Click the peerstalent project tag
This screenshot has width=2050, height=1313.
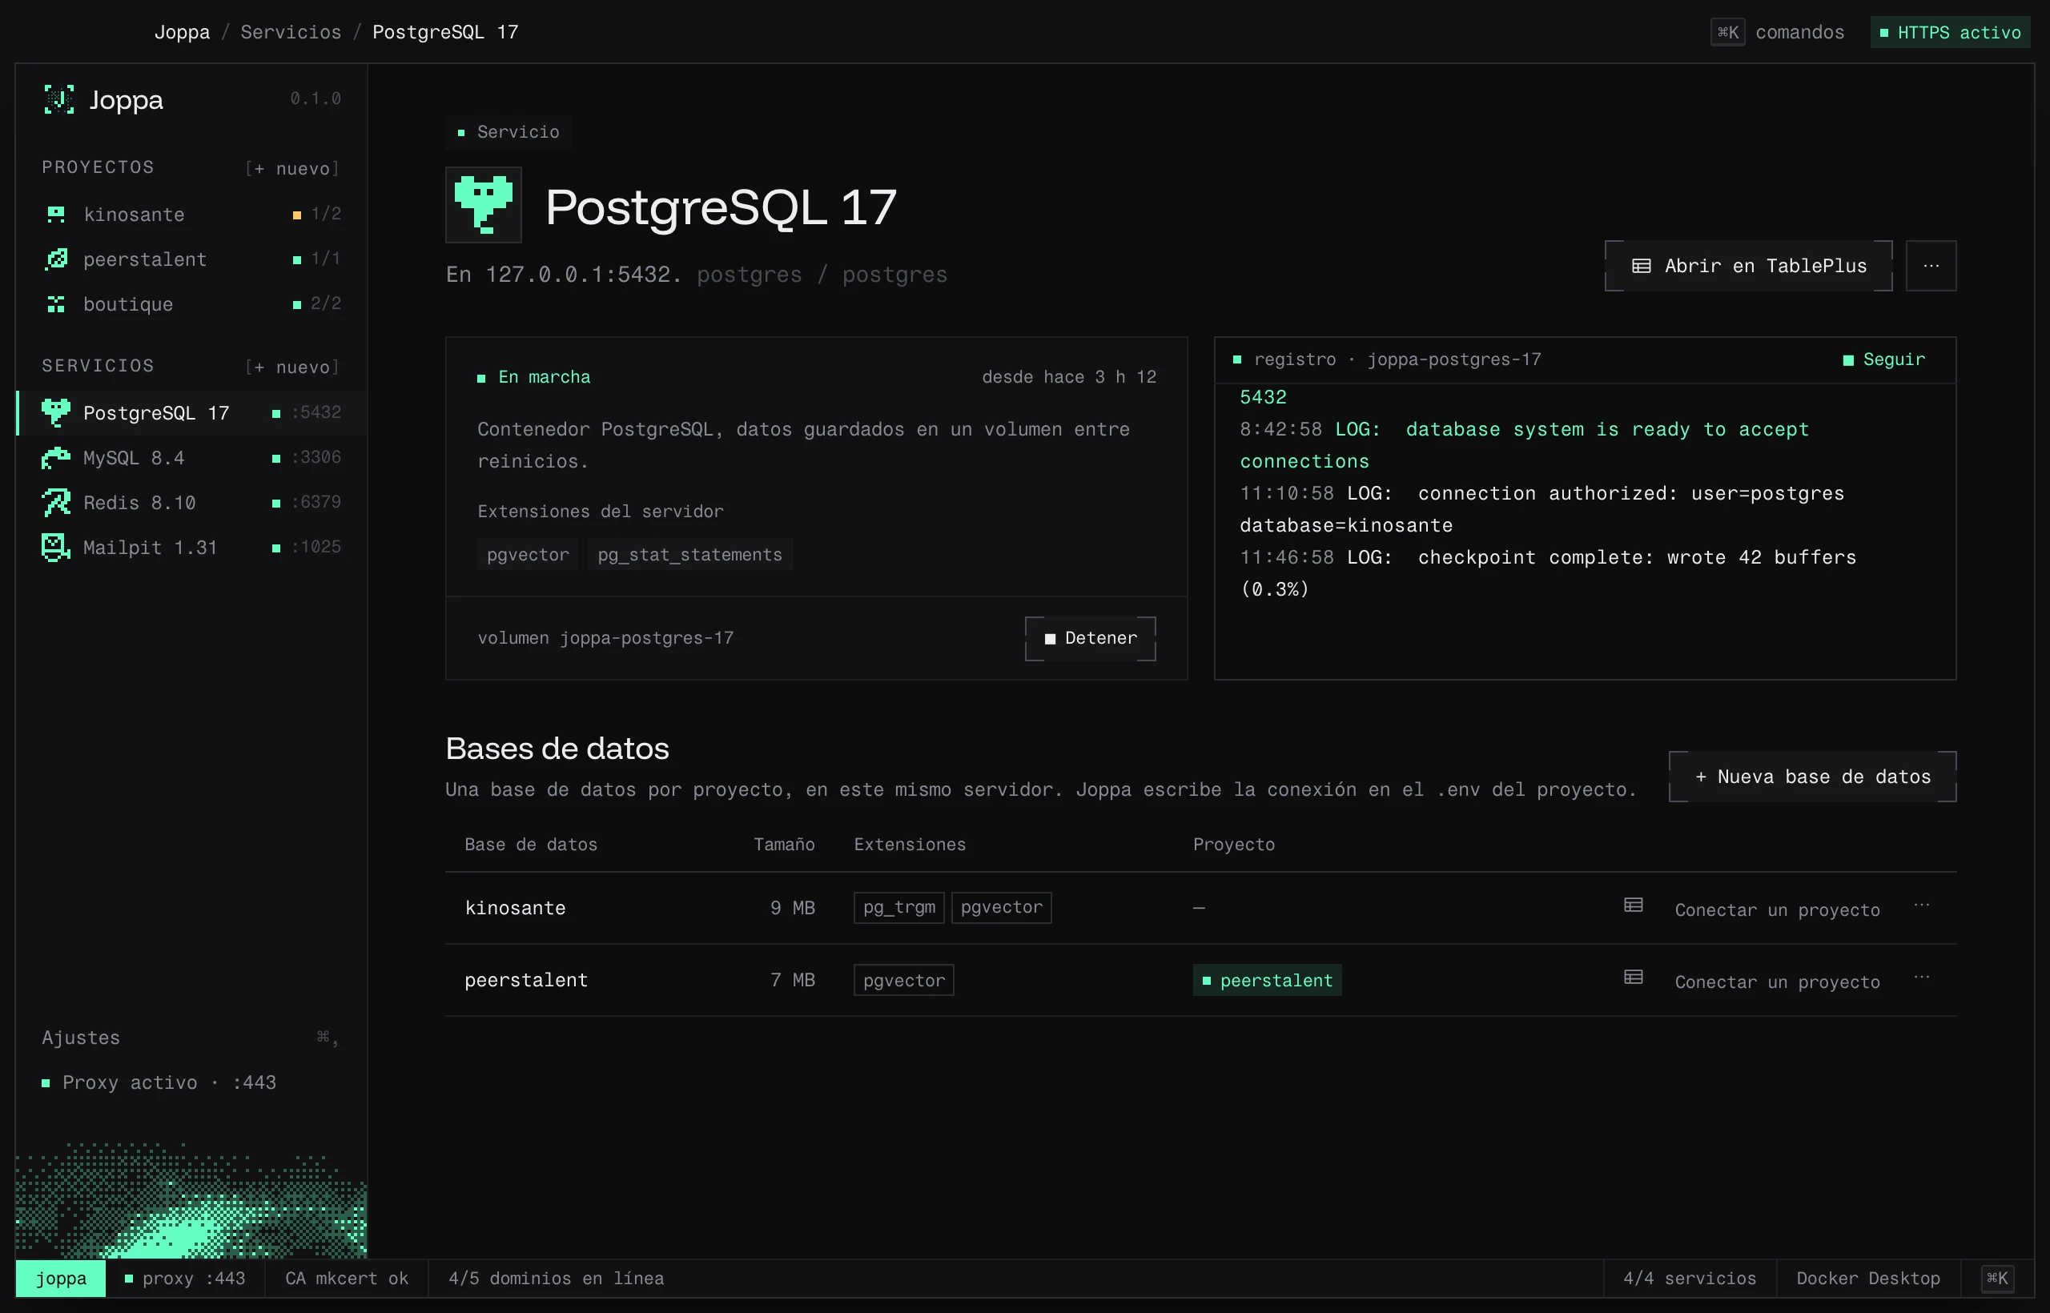pos(1267,981)
